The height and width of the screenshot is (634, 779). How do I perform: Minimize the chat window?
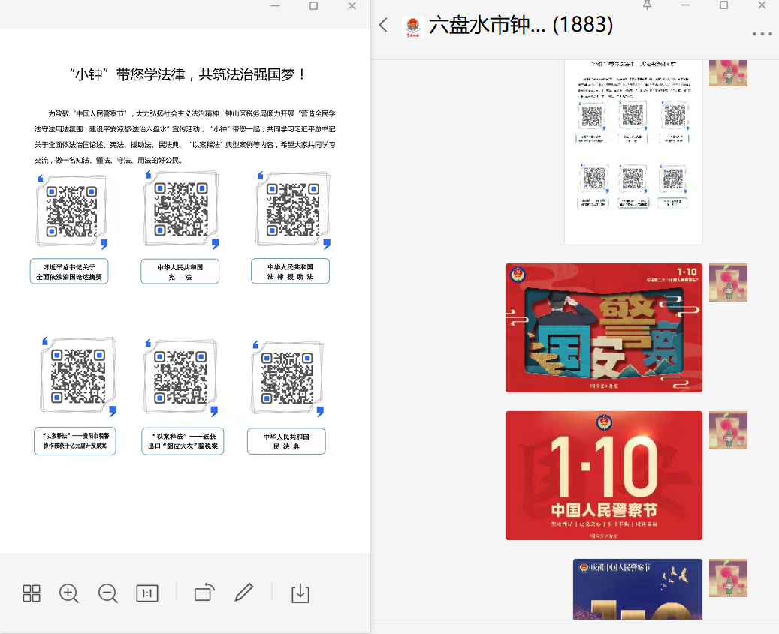[x=686, y=5]
